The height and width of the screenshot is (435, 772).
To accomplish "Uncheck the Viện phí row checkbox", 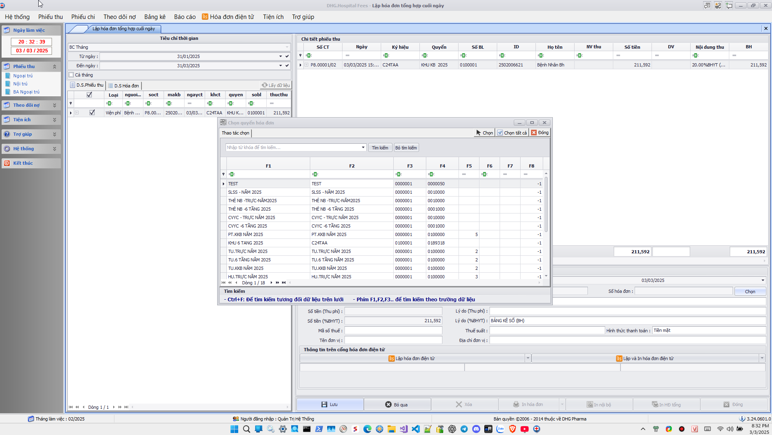I will click(x=92, y=113).
